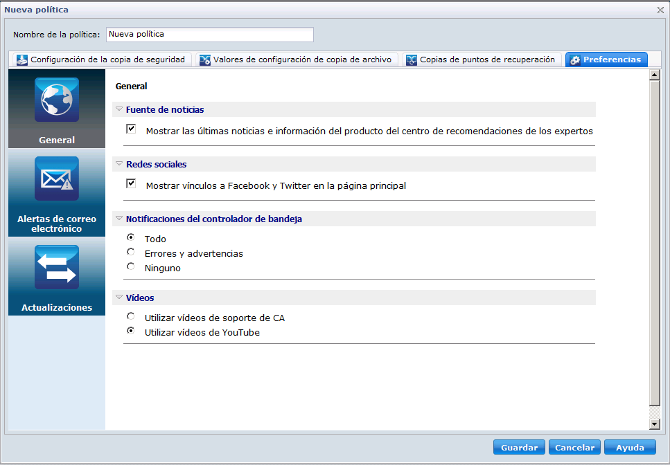Close the Nueva política dialog
The height and width of the screenshot is (465, 670).
tap(660, 10)
